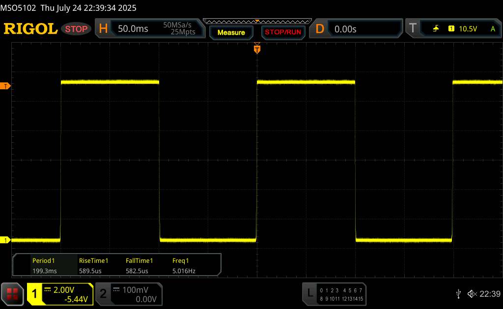Open the 50.0ms timebase scale selector

pyautogui.click(x=133, y=29)
